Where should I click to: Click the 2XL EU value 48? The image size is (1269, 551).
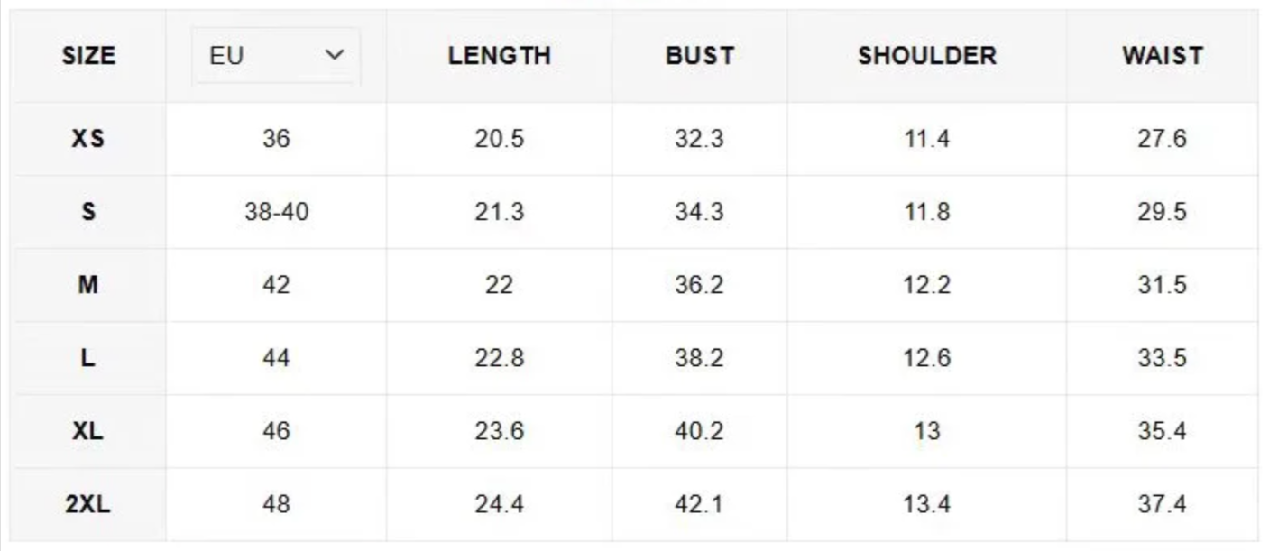(x=276, y=504)
